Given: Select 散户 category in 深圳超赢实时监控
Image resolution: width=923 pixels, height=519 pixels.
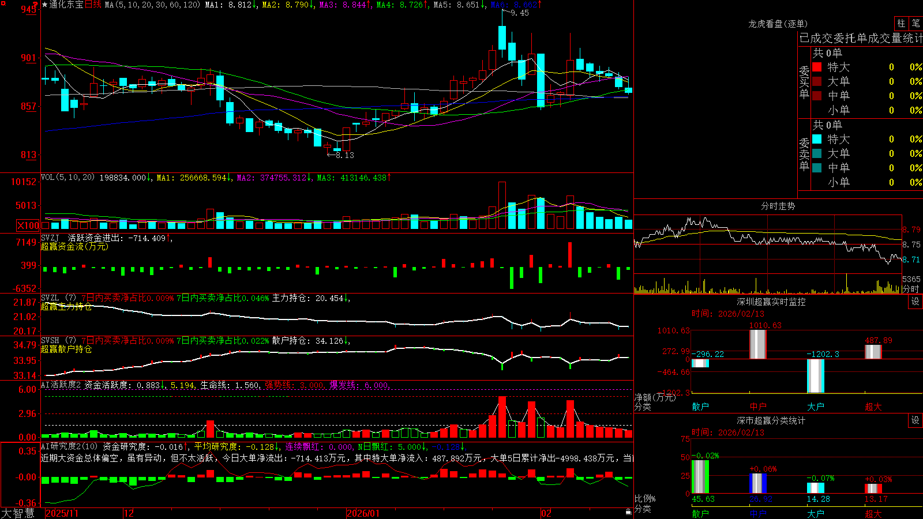Looking at the screenshot, I should click(x=700, y=407).
